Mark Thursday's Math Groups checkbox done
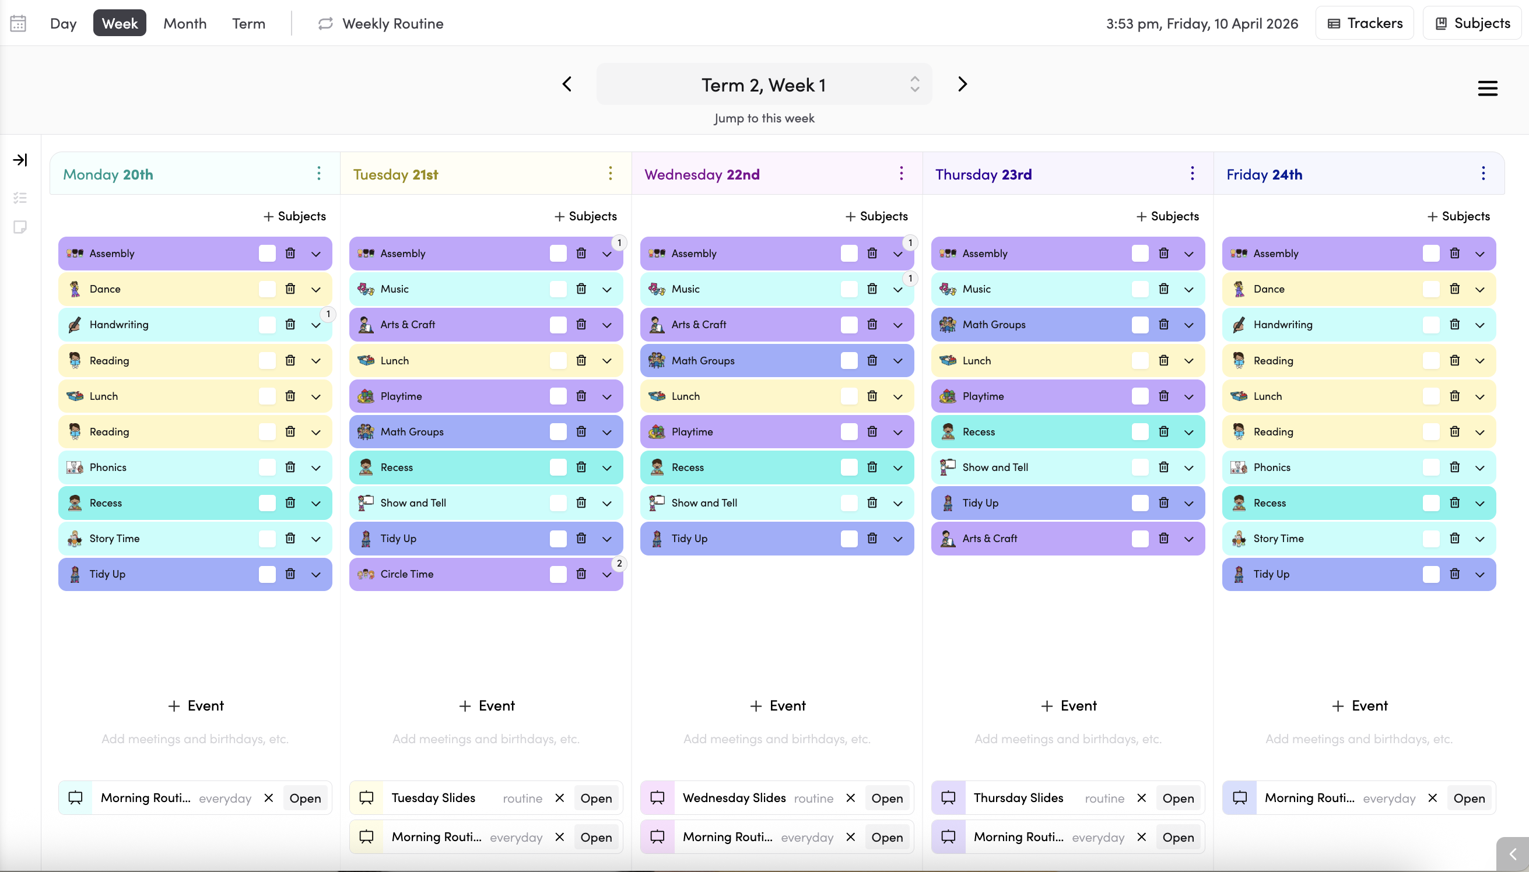The width and height of the screenshot is (1529, 872). (x=1139, y=325)
